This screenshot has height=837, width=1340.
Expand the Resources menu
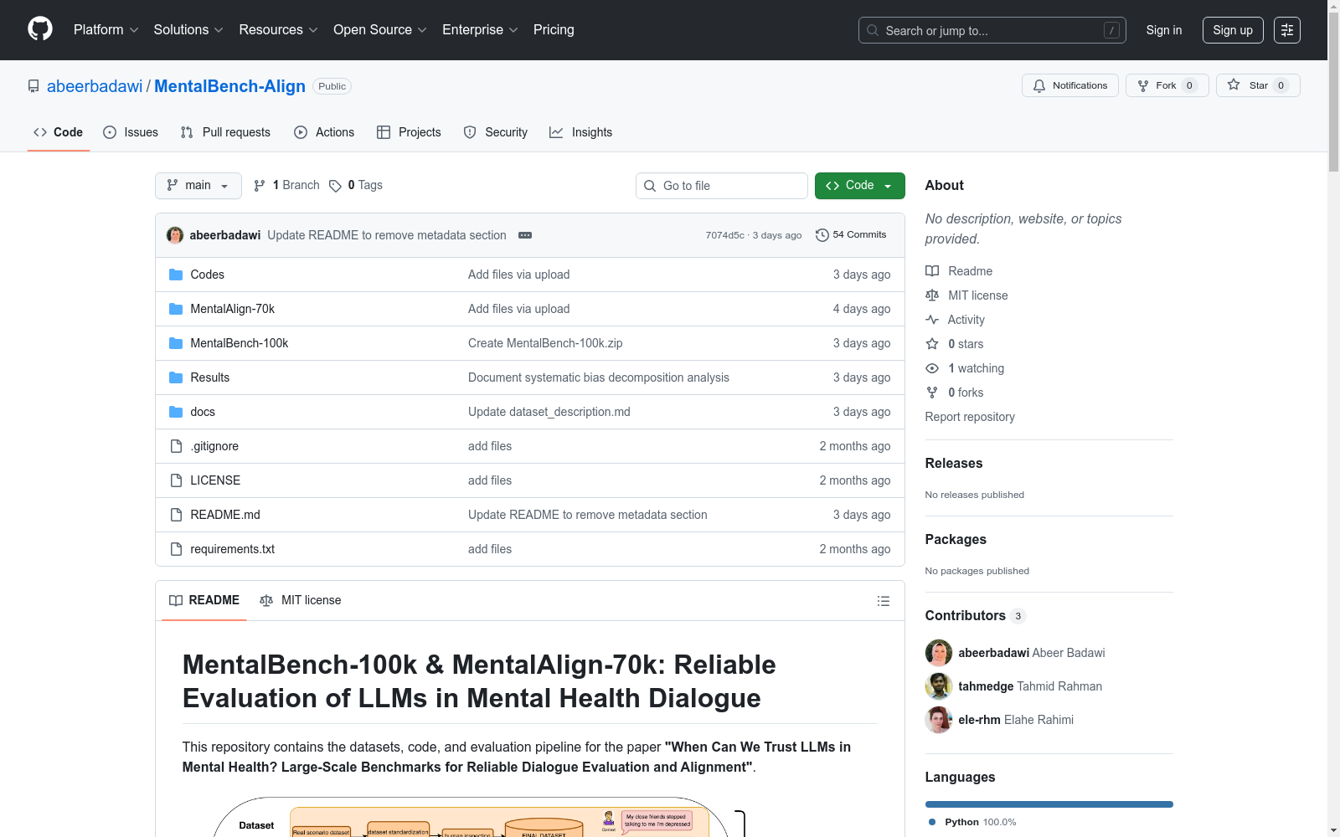point(279,30)
